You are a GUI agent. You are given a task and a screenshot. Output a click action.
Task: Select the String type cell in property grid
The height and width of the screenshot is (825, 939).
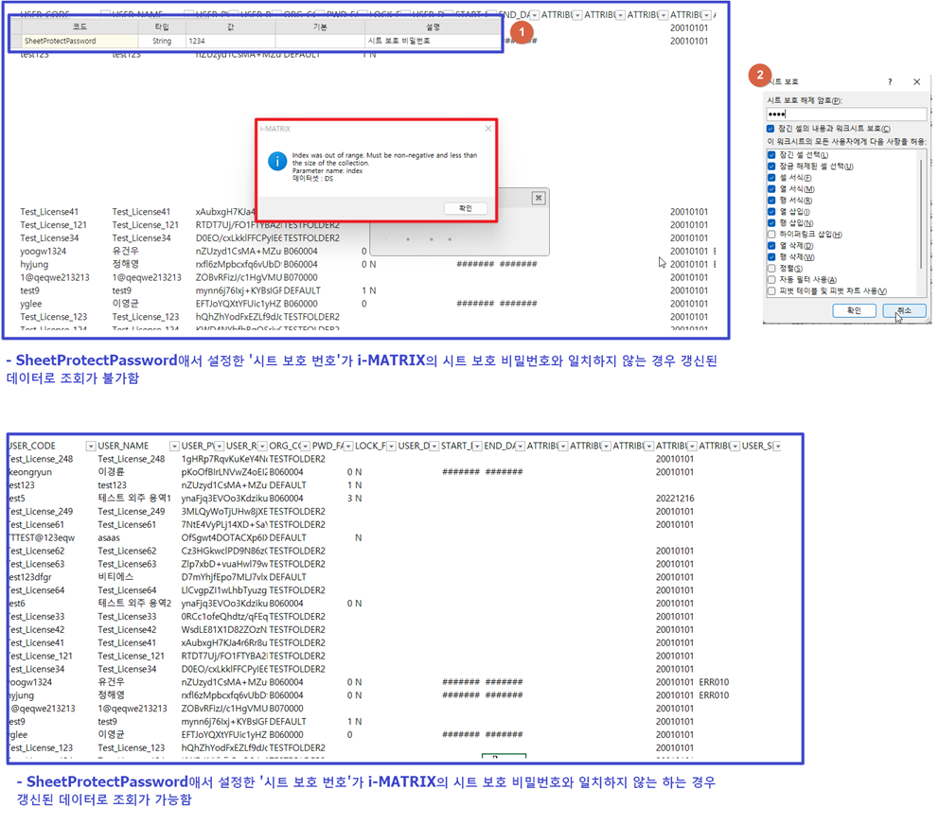pos(162,41)
